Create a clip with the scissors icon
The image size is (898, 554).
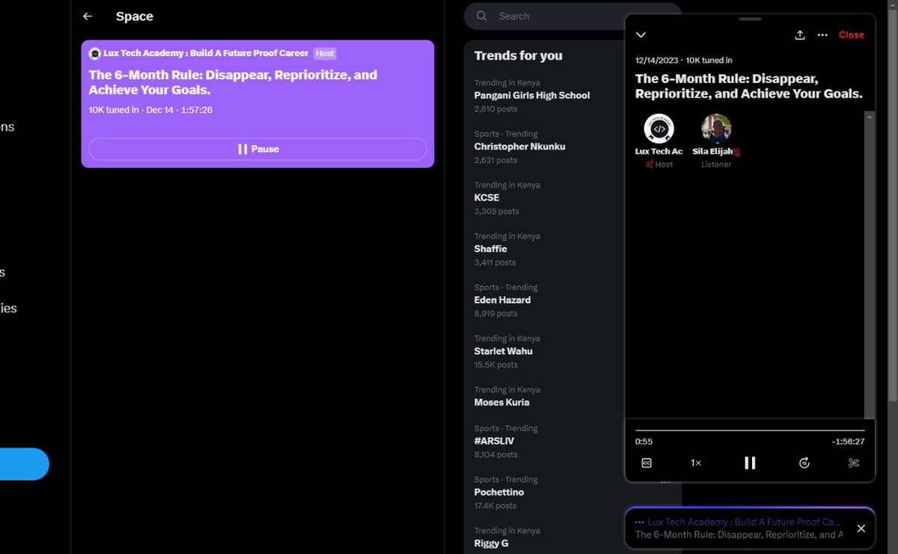854,463
